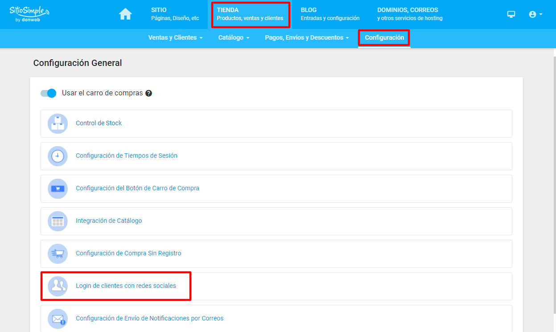
Task: Open the user account dropdown
Action: pos(535,14)
